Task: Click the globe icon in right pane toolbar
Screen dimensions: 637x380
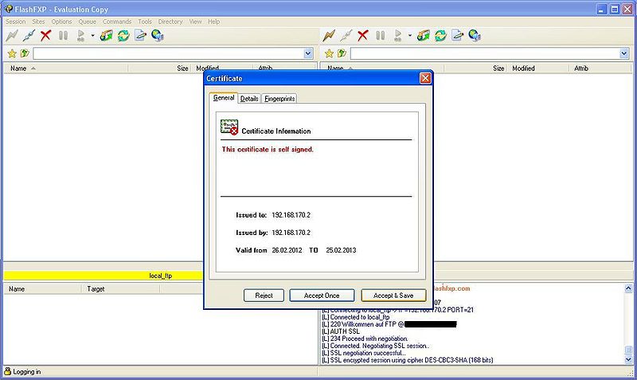Action: 475,35
